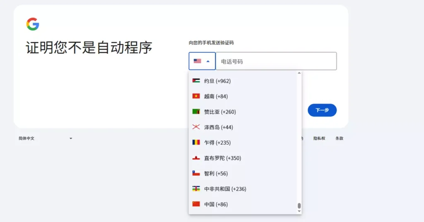Choose 中国 (+86) country option
Viewport: 424px width, 222px height.
(243, 204)
